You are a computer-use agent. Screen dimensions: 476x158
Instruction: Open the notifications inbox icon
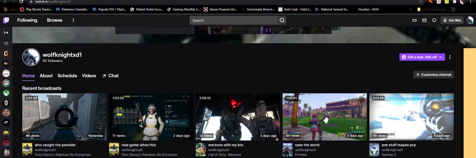[424, 20]
